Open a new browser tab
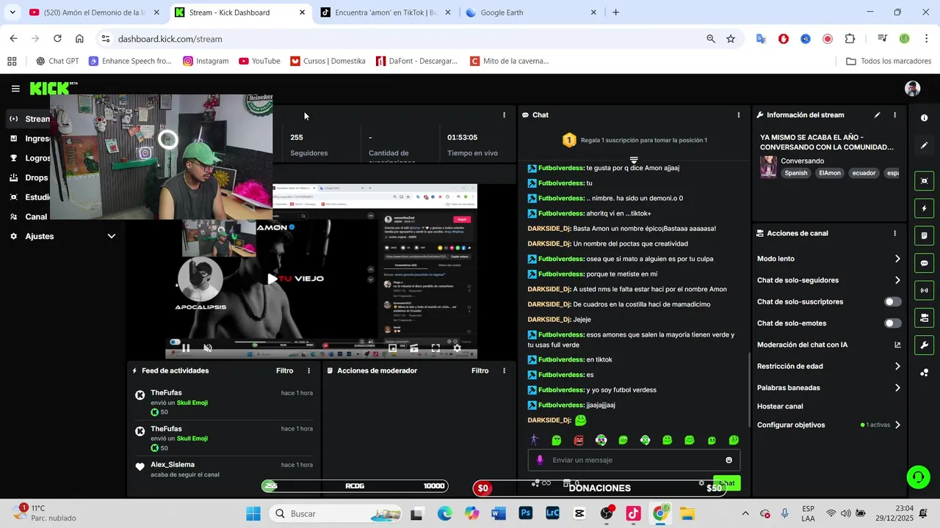This screenshot has width=940, height=528. tap(615, 12)
